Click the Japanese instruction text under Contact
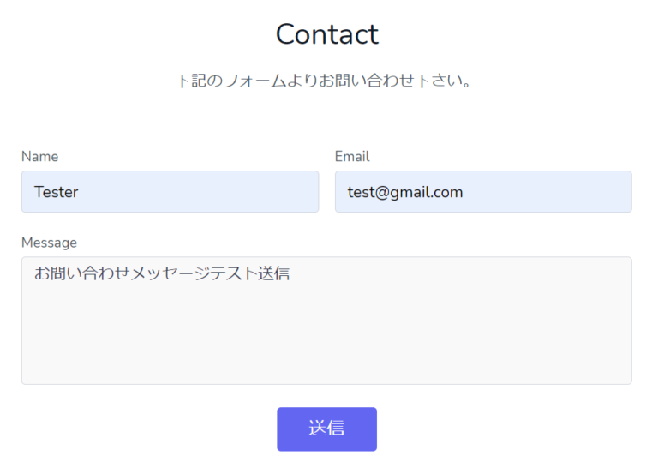The width and height of the screenshot is (658, 468). click(324, 81)
